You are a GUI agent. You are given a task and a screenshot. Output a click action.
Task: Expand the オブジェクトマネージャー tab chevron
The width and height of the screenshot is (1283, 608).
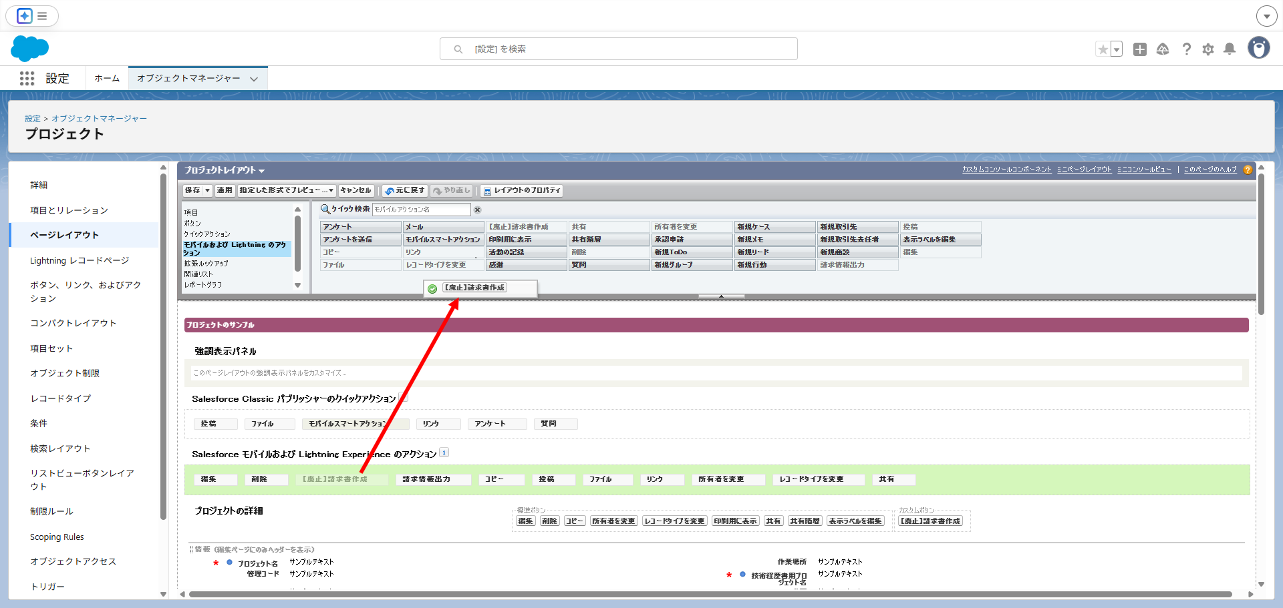254,79
